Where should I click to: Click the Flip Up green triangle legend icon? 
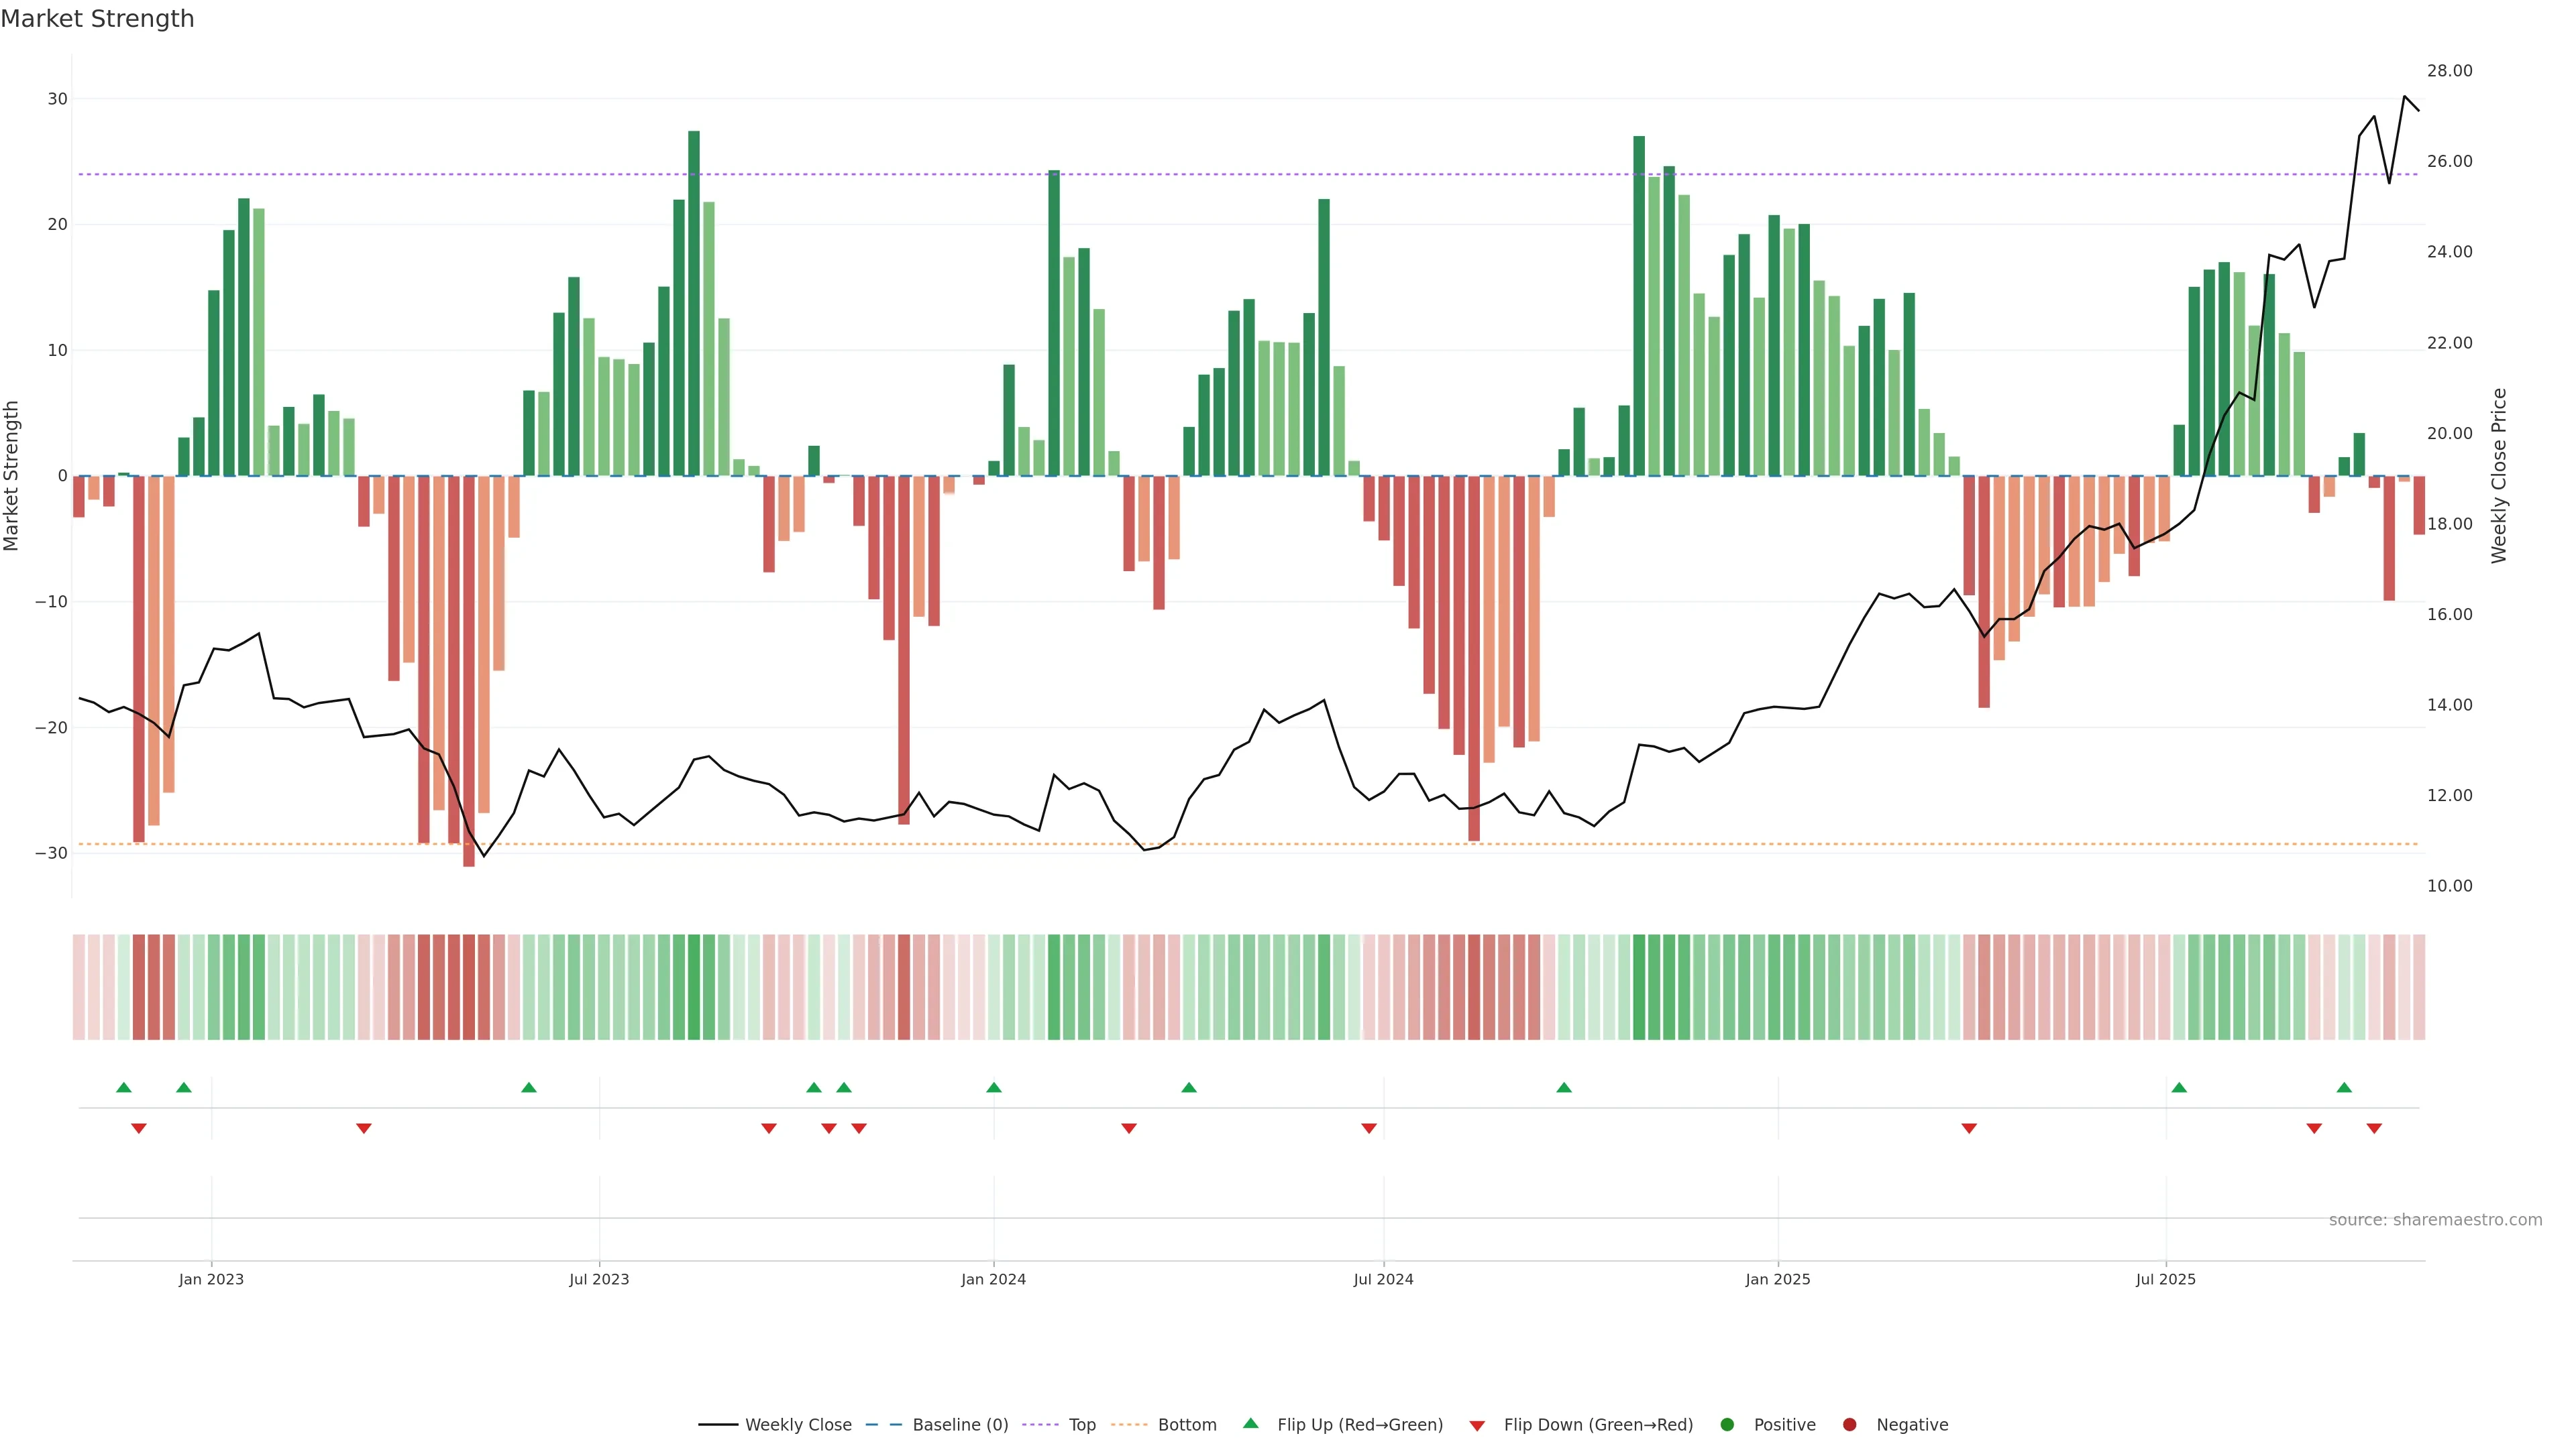(1250, 1423)
